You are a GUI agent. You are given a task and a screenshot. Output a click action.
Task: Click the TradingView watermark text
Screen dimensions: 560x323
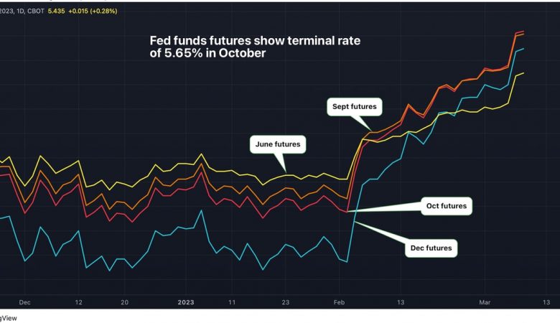pyautogui.click(x=8, y=318)
